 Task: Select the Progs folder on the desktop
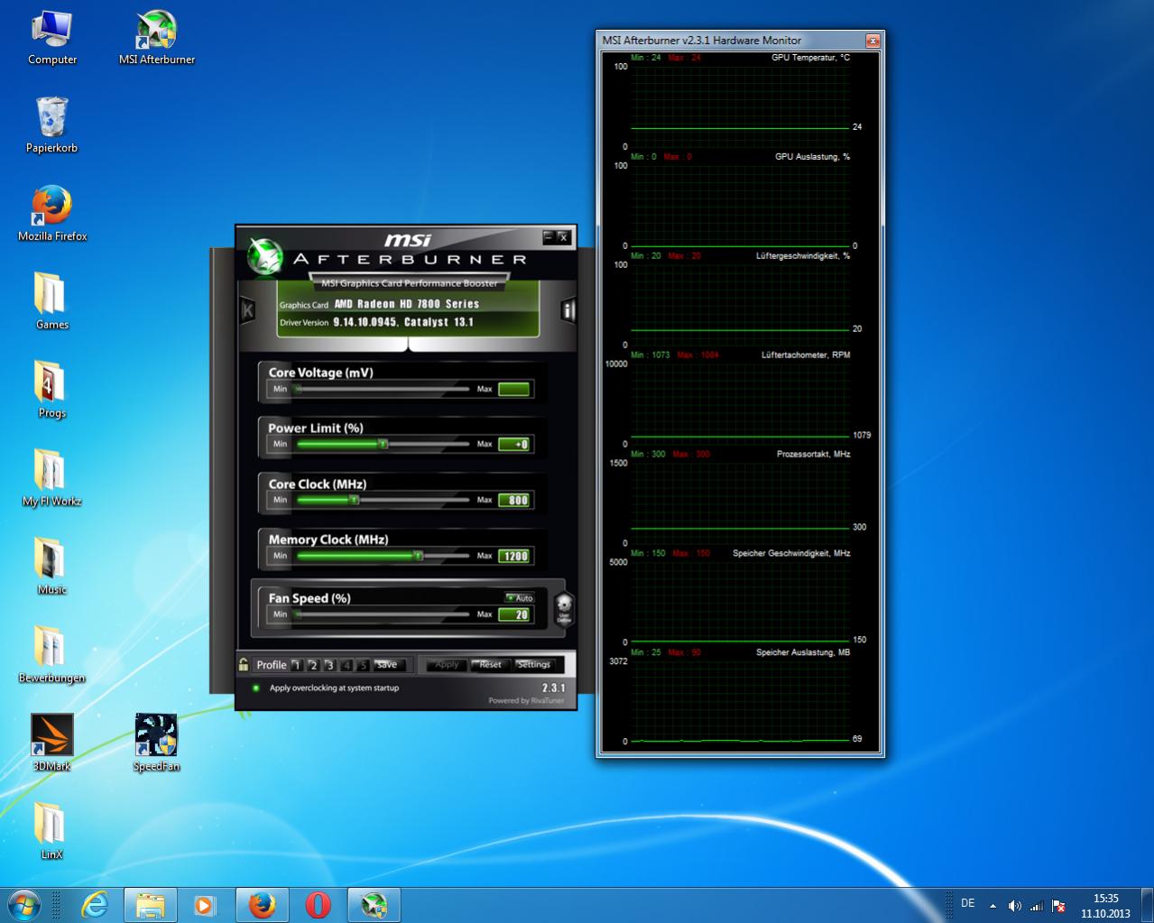[51, 390]
